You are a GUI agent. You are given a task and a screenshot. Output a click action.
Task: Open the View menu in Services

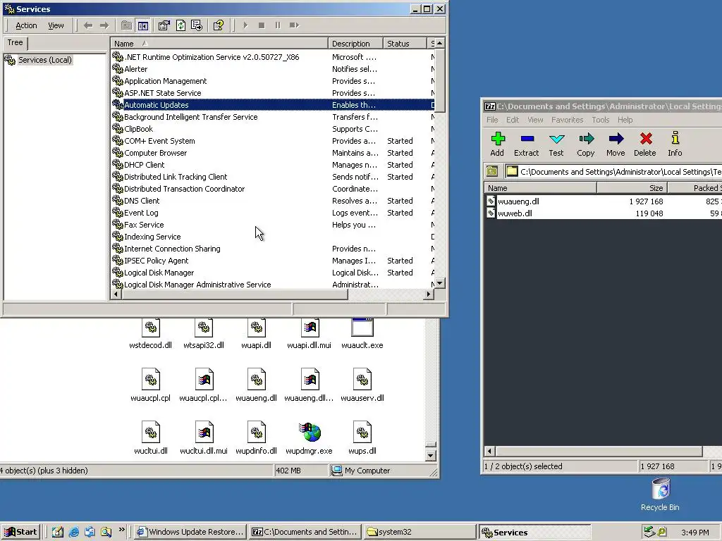pyautogui.click(x=56, y=25)
